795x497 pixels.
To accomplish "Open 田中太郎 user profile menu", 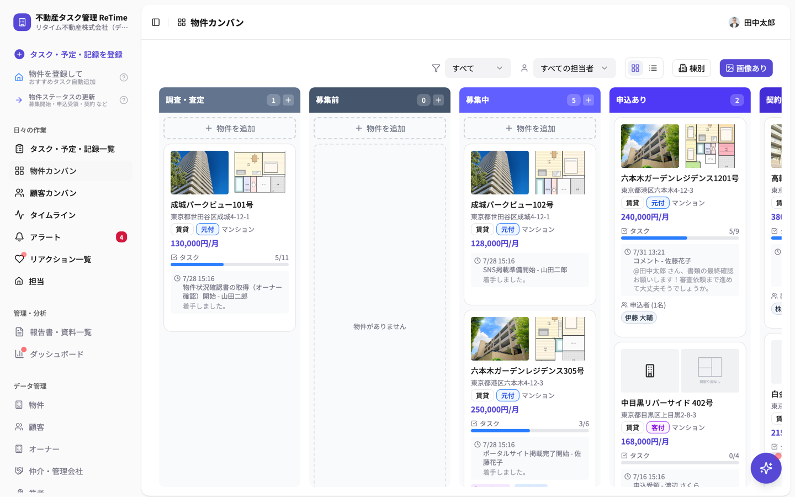I will [x=752, y=23].
